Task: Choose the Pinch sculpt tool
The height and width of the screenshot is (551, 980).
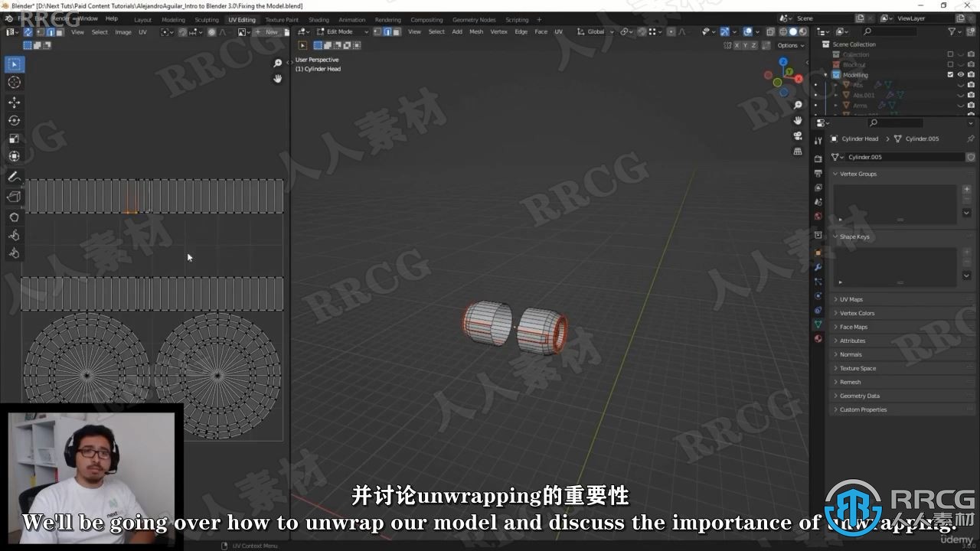Action: (14, 253)
